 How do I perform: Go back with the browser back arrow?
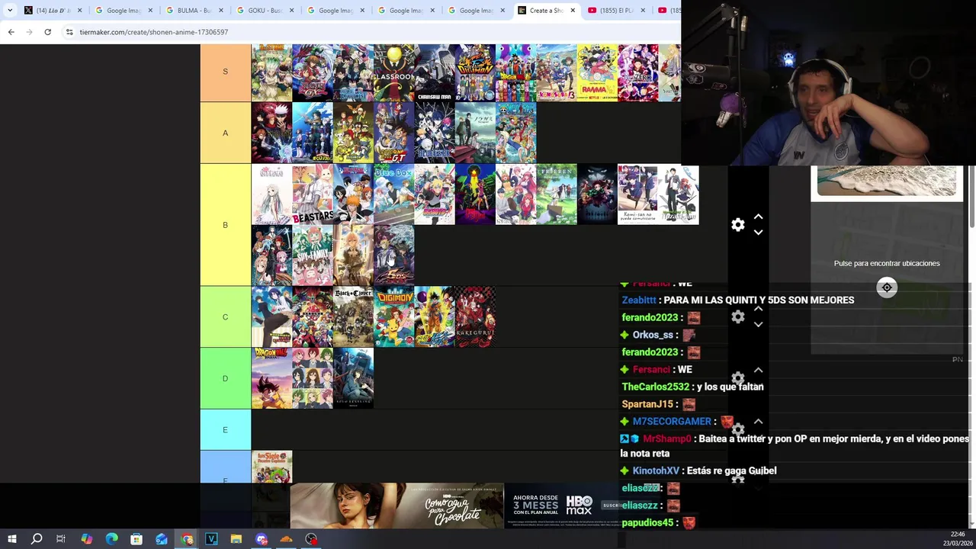click(11, 32)
